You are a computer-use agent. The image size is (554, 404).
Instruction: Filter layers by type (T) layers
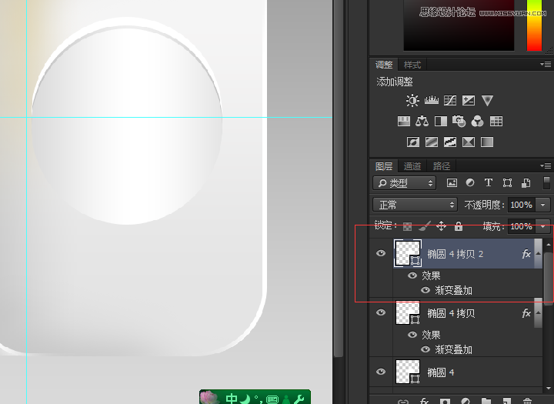pyautogui.click(x=489, y=182)
